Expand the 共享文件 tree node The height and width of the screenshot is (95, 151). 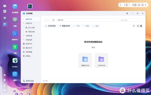pos(24,23)
